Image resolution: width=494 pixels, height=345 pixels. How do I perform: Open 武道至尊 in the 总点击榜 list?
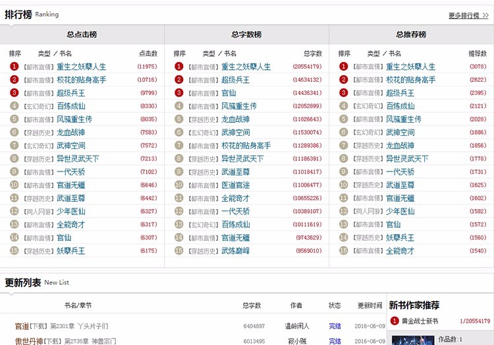point(71,198)
